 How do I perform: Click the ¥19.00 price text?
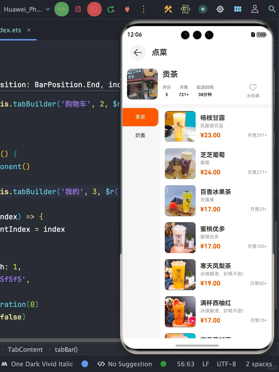click(x=210, y=283)
